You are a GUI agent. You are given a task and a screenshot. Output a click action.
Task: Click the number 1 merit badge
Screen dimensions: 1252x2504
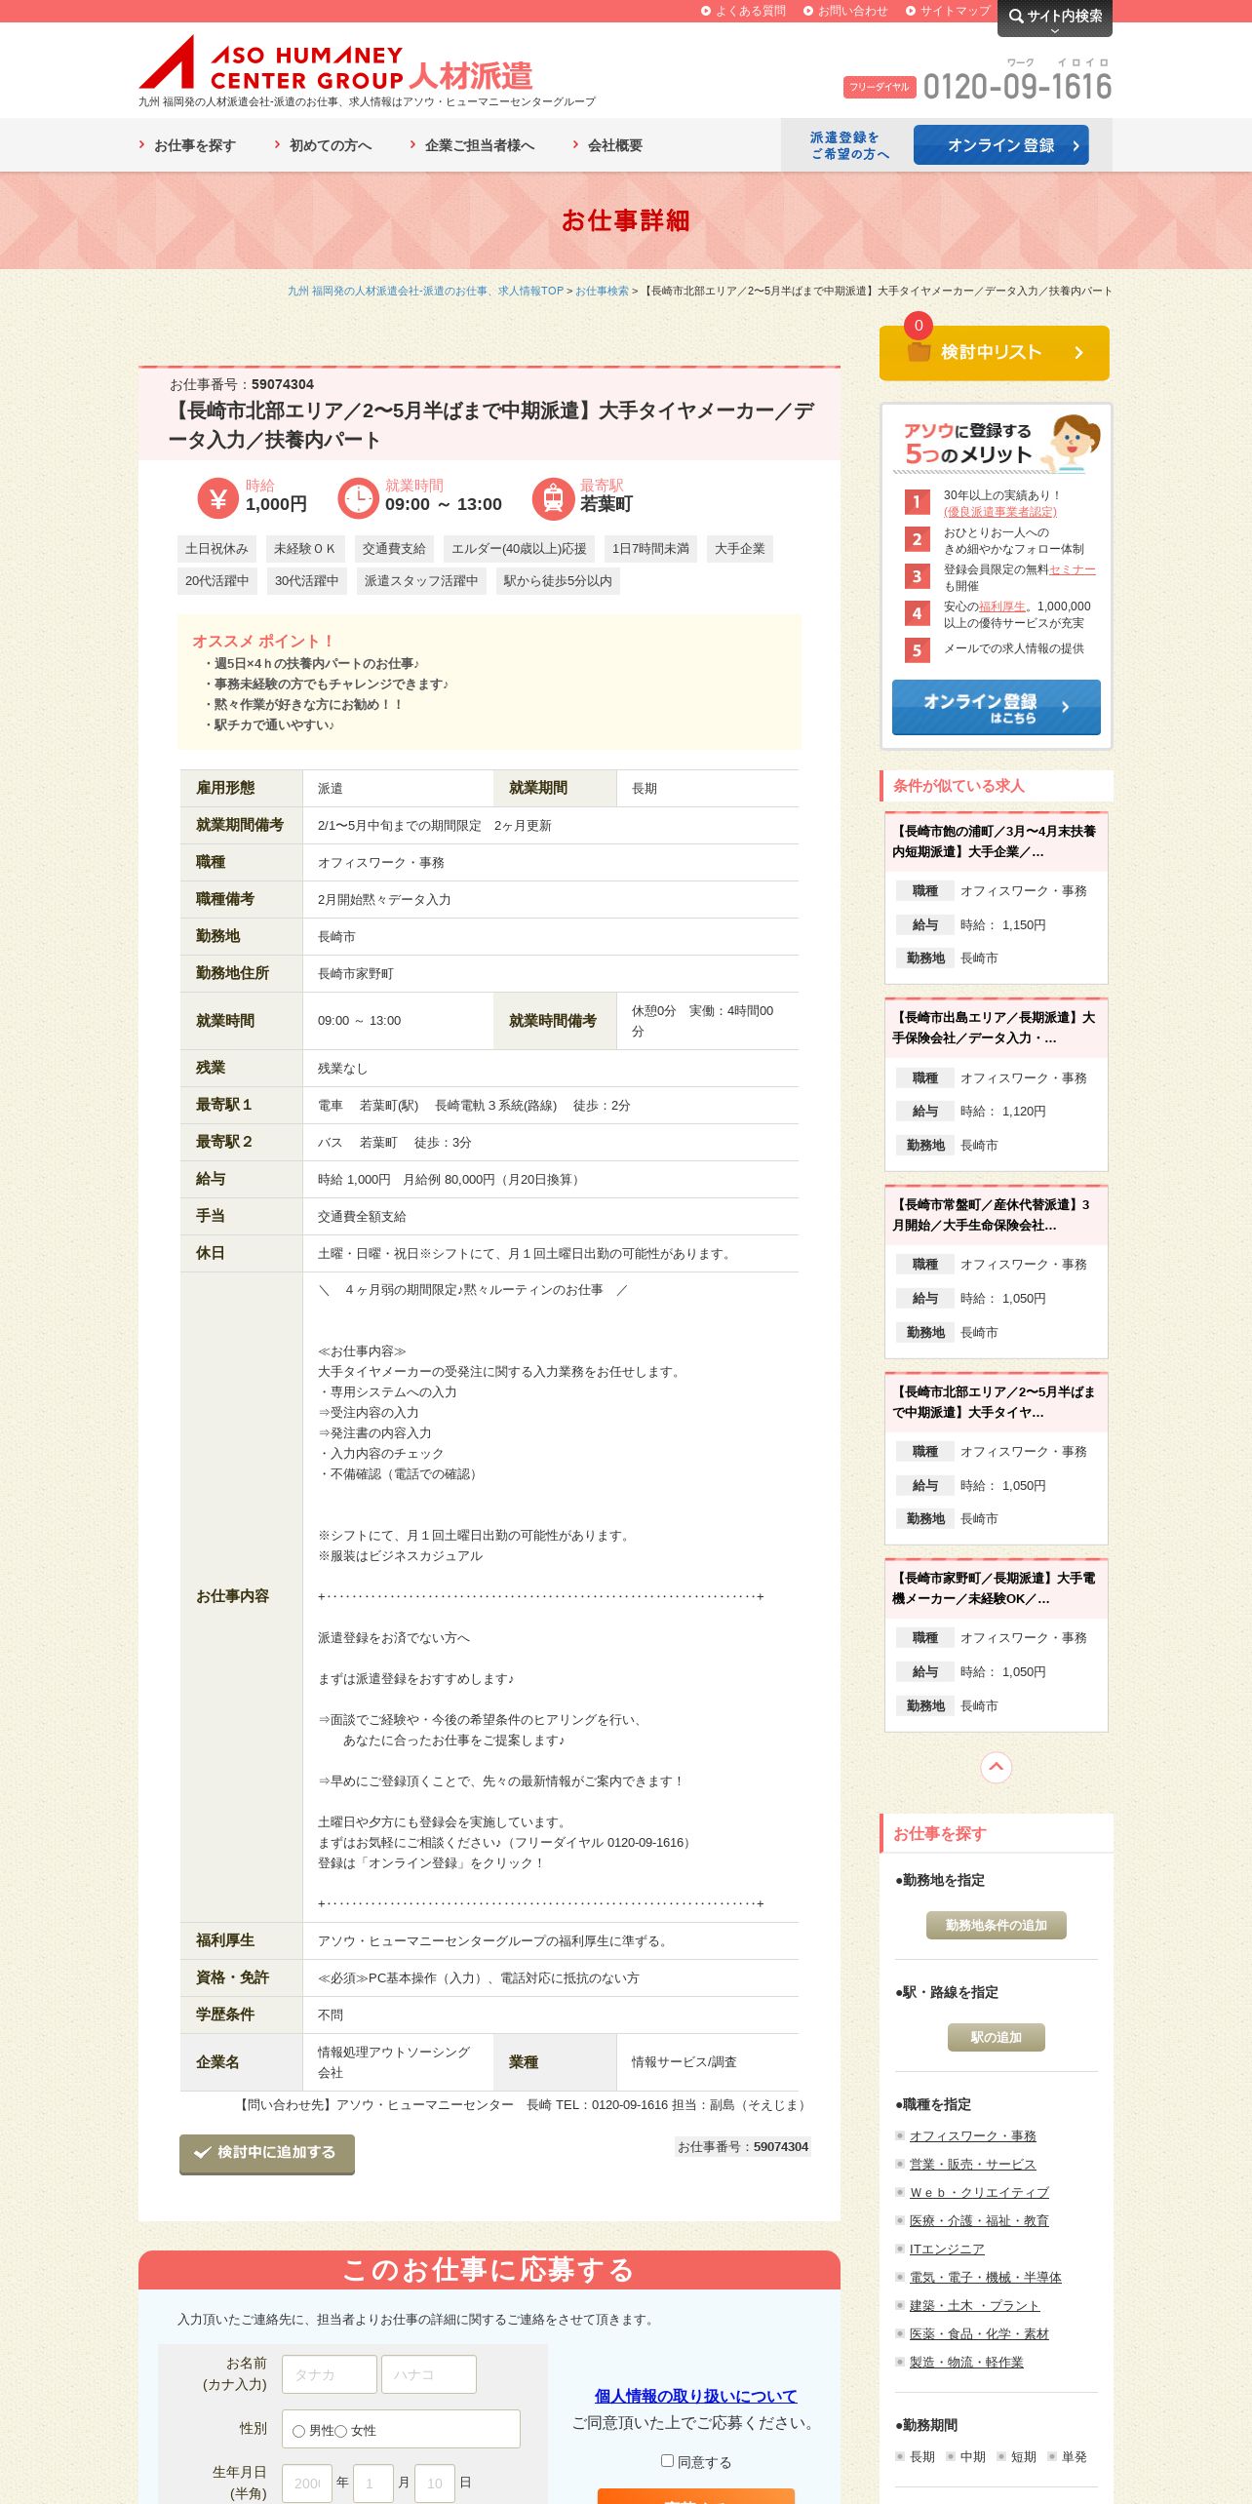pos(917,502)
